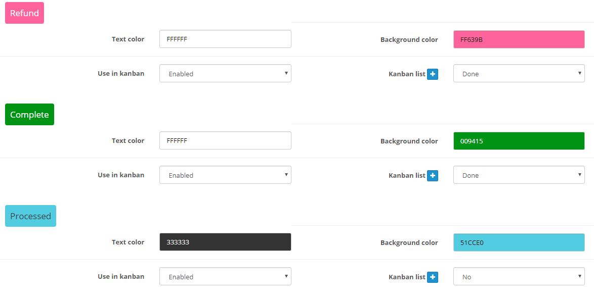The width and height of the screenshot is (594, 300).
Task: Click plus icon beside Refund's Kanban list
Action: pyautogui.click(x=433, y=74)
